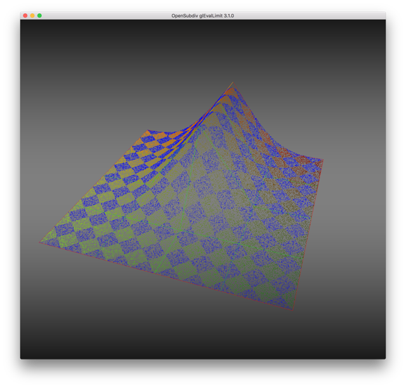Click the OpenSubdiv glEvalLimit 3.1.0 title text
406x388 pixels.
coord(202,15)
